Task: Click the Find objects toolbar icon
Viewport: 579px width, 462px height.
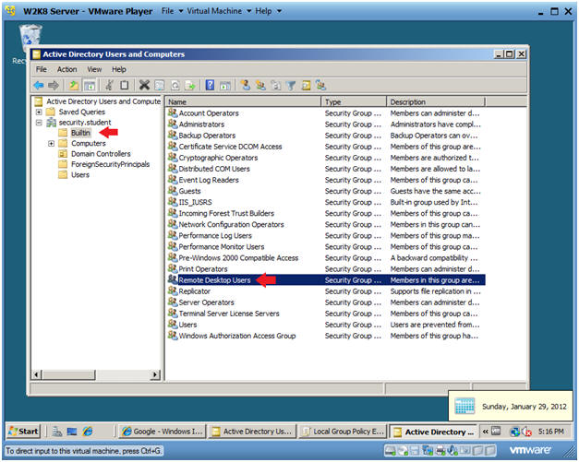Action: [306, 86]
